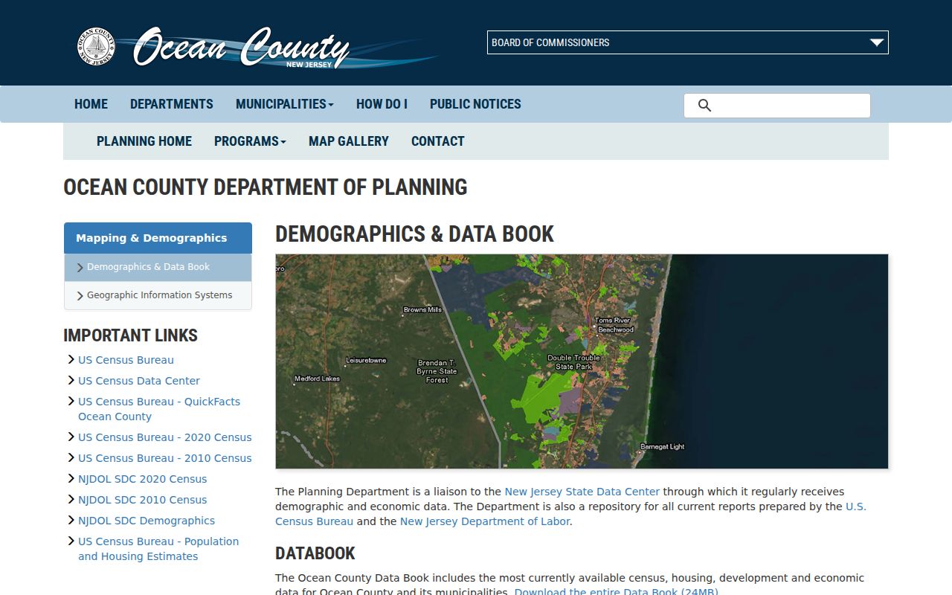This screenshot has width=952, height=595.
Task: Go to the Home page
Action: pyautogui.click(x=91, y=104)
